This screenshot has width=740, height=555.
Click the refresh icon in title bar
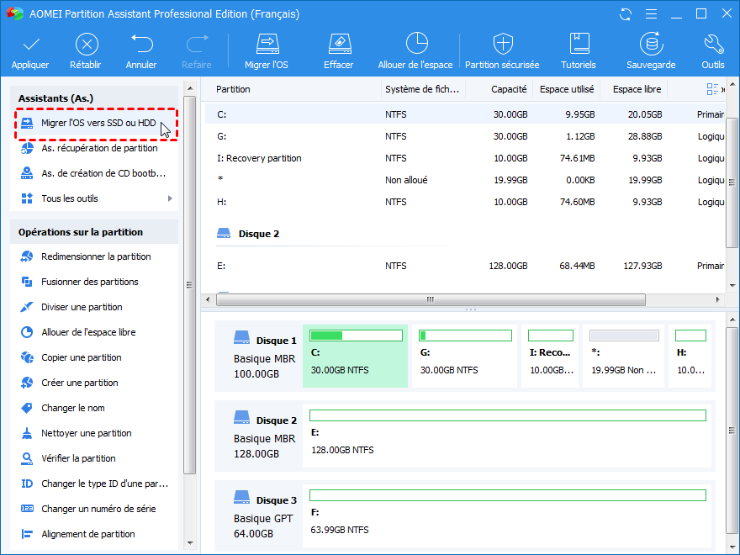click(x=625, y=14)
